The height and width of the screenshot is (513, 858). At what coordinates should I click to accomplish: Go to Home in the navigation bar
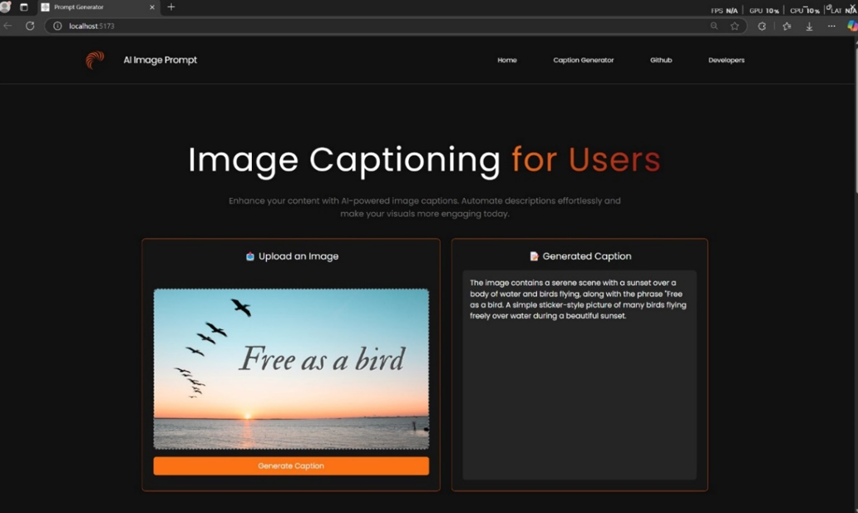click(507, 60)
